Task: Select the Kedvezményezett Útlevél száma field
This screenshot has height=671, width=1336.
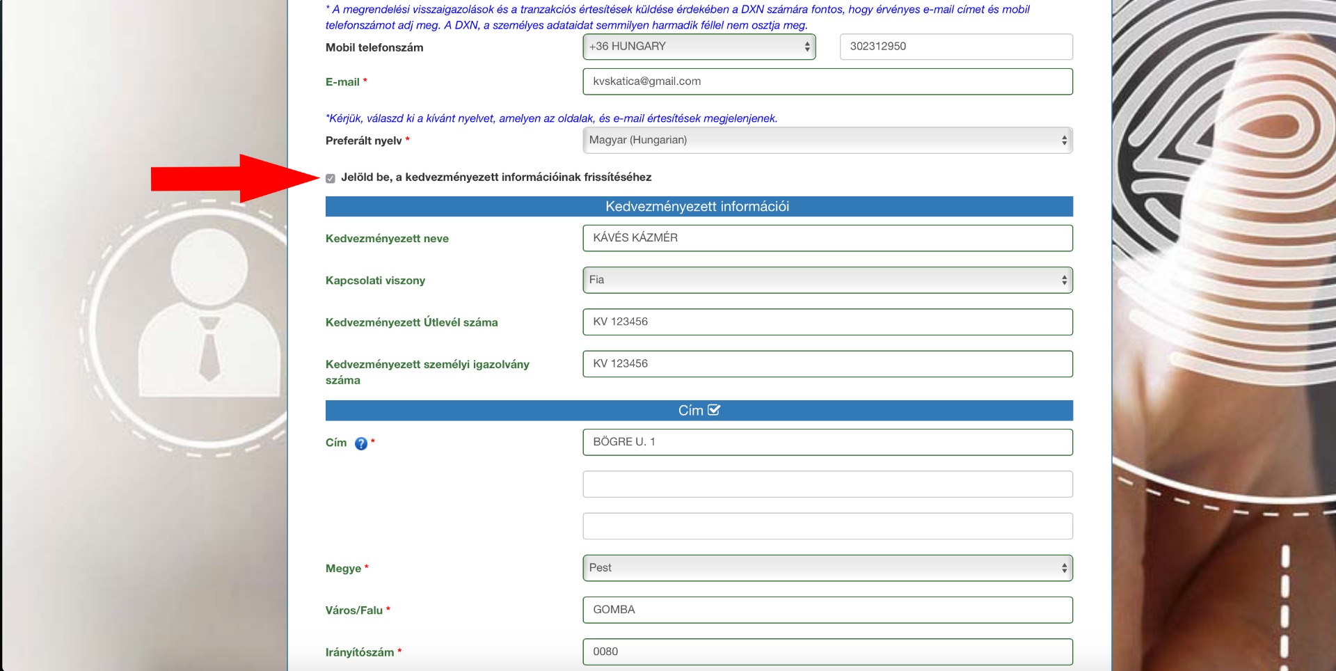Action: [x=827, y=322]
